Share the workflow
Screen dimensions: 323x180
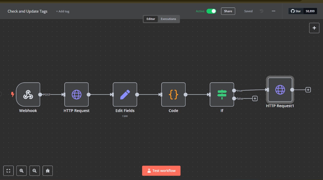[228, 11]
